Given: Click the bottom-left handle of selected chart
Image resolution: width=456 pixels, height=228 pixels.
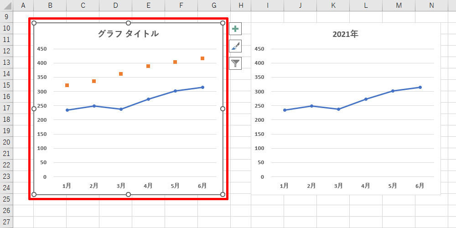Looking at the screenshot, I should coord(34,194).
